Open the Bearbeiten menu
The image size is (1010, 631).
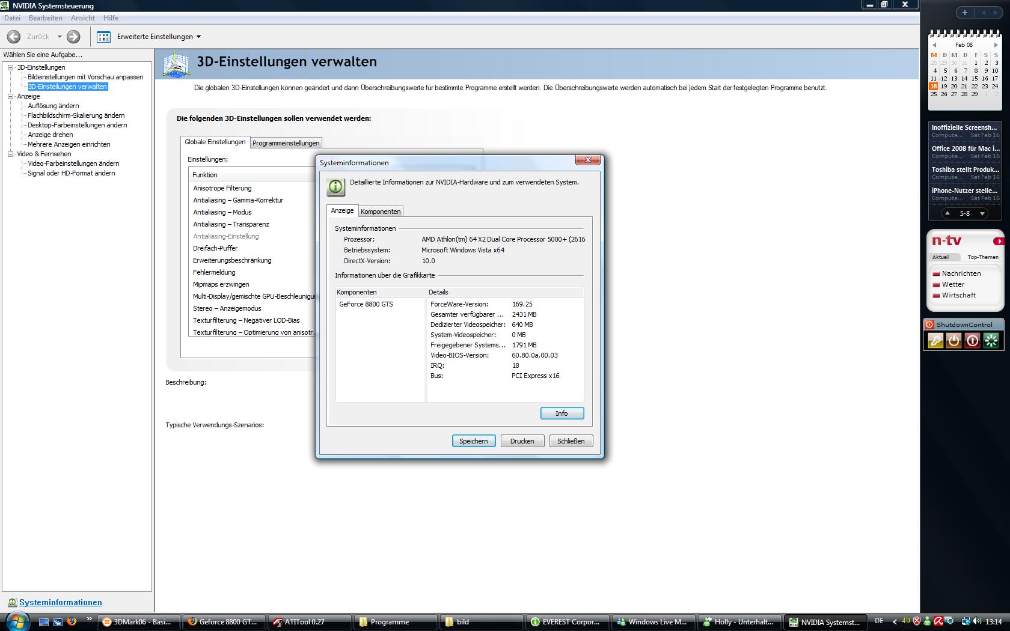pyautogui.click(x=46, y=18)
